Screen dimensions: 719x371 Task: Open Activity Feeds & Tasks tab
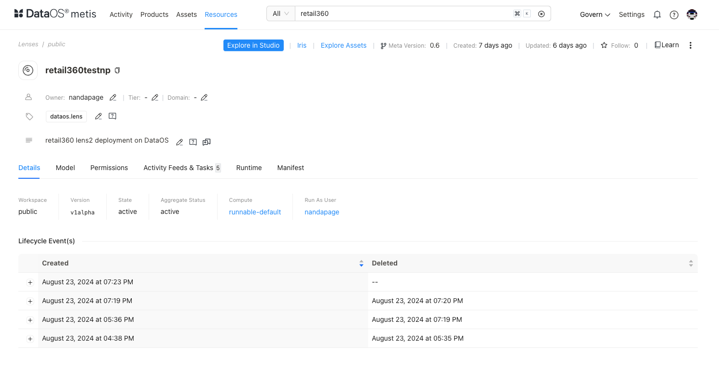pos(182,168)
